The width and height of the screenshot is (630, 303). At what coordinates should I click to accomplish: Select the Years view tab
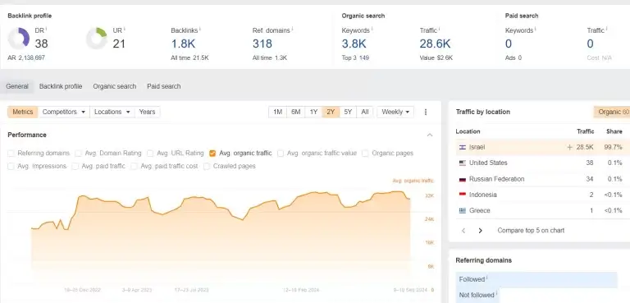(x=147, y=112)
